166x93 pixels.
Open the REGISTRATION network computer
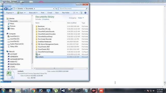[15, 64]
